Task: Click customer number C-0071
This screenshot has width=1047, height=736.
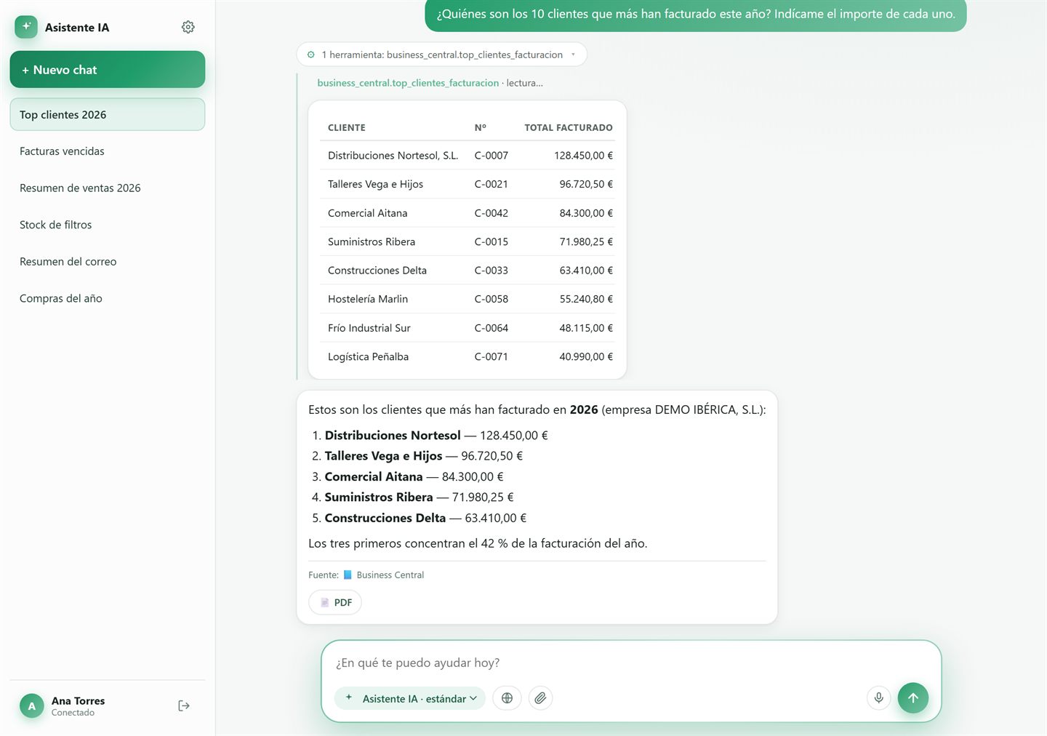Action: point(492,356)
